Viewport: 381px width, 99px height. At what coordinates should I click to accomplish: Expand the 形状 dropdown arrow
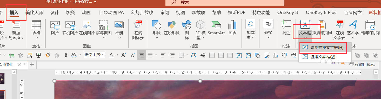click(157, 38)
